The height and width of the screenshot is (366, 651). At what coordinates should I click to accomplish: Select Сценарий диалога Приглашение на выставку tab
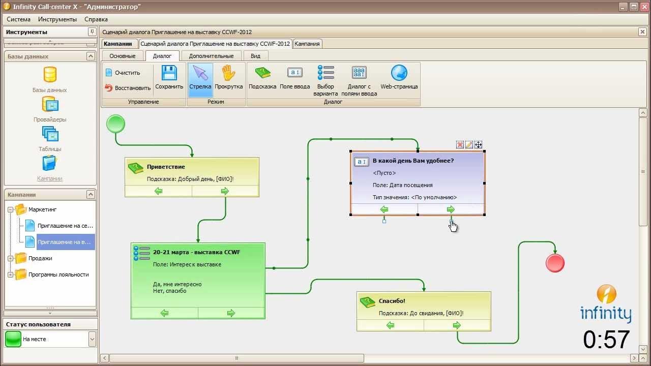pyautogui.click(x=215, y=44)
